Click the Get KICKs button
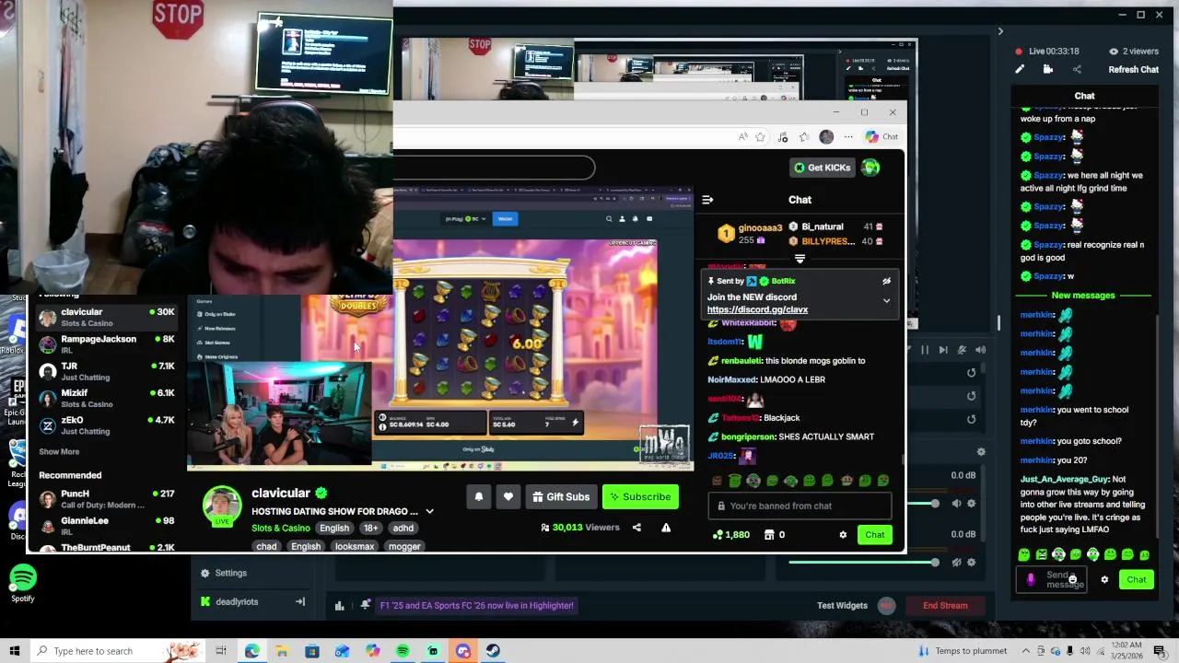The height and width of the screenshot is (663, 1179). [x=822, y=168]
